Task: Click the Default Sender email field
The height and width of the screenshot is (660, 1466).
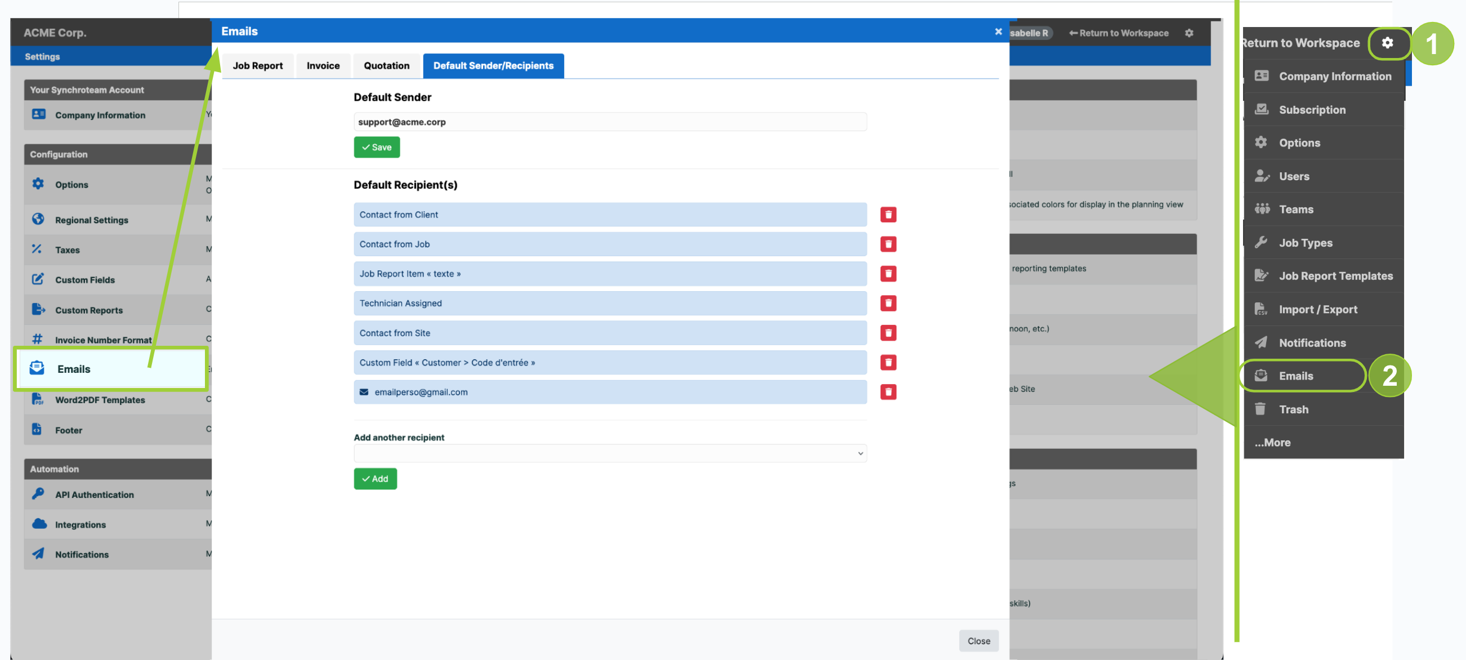Action: (610, 122)
